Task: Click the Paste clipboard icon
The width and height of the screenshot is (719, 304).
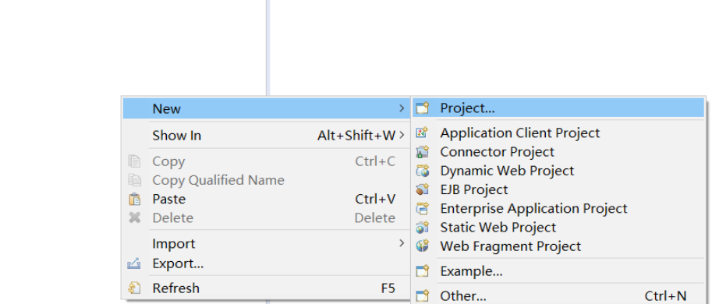Action: (134, 200)
